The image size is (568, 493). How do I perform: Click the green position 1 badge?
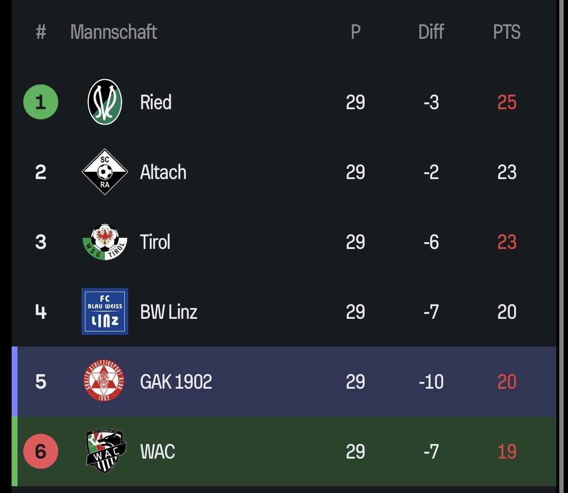pos(41,102)
